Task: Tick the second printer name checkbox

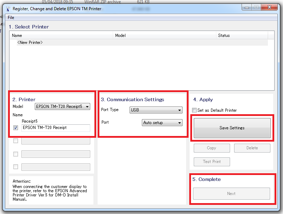Action: [x=15, y=141]
